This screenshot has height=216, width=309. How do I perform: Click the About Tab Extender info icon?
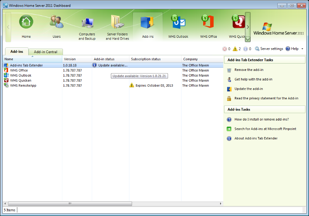(229, 139)
